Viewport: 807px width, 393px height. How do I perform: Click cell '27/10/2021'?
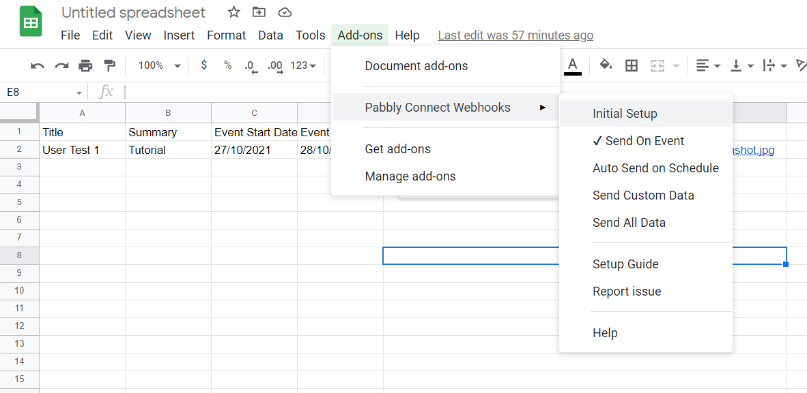coord(254,149)
